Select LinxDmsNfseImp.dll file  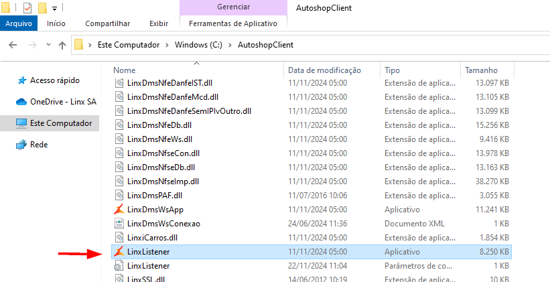coord(163,182)
